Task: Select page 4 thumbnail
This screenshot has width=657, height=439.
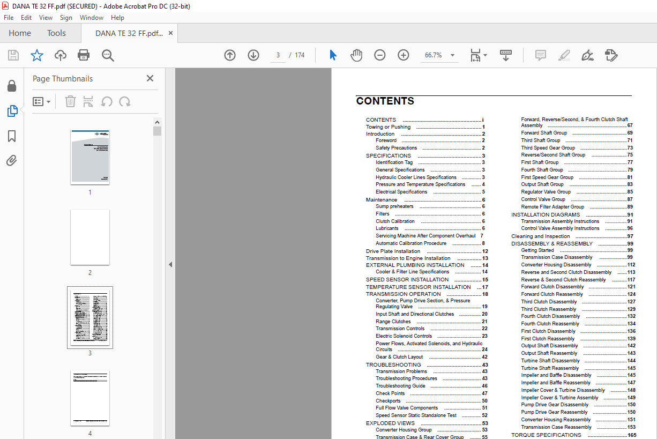Action: tap(90, 398)
